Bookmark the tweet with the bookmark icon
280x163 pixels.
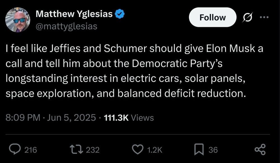point(199,150)
